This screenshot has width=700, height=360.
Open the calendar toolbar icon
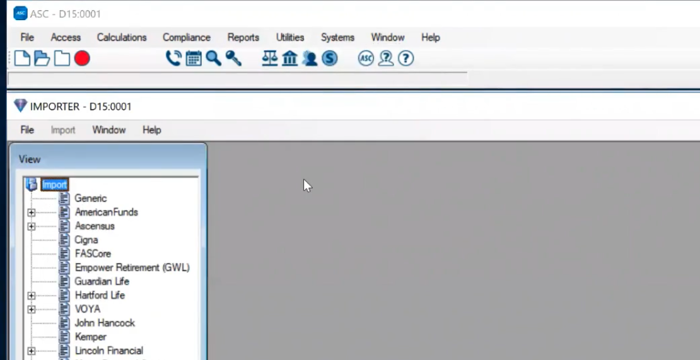tap(194, 59)
